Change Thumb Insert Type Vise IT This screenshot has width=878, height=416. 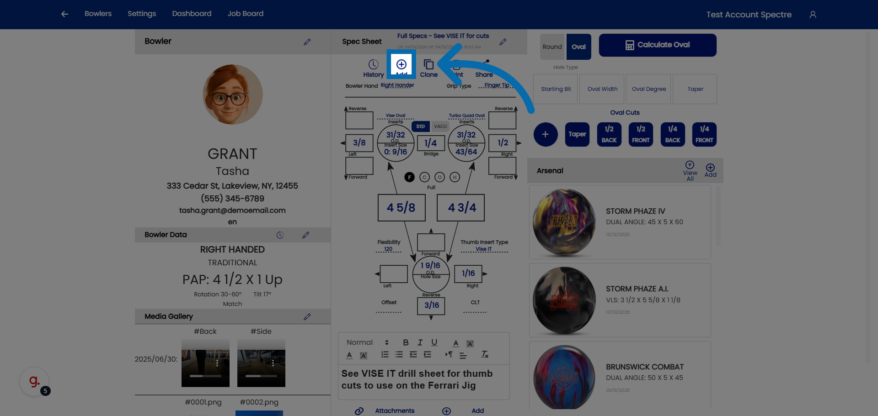484,249
